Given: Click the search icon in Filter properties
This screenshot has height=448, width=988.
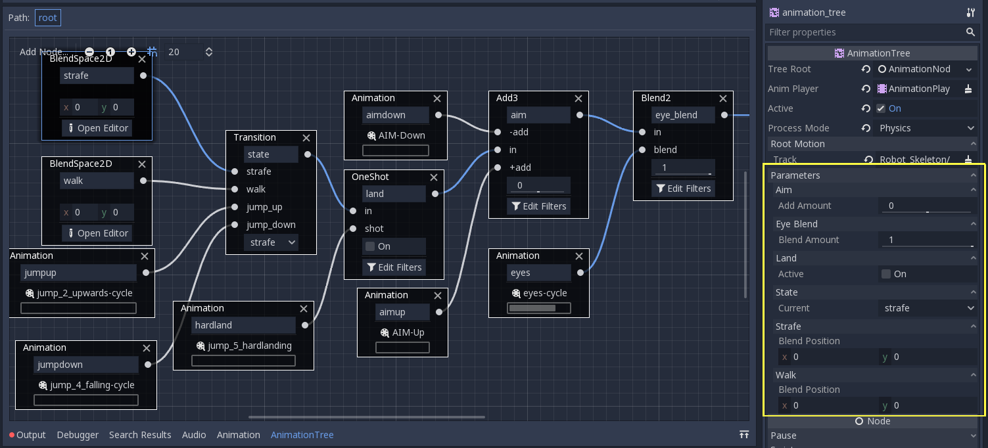Looking at the screenshot, I should click(x=971, y=32).
